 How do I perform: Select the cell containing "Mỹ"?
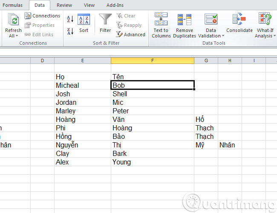(x=206, y=145)
